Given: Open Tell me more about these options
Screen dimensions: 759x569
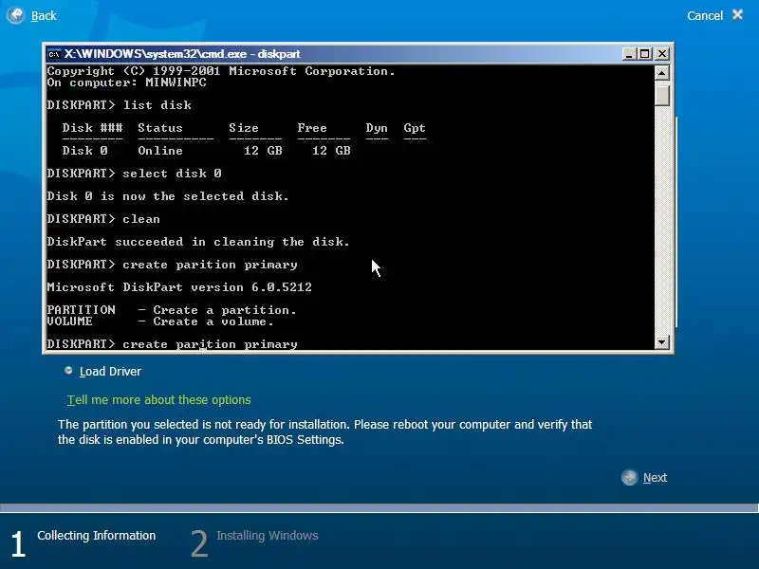Looking at the screenshot, I should (158, 400).
